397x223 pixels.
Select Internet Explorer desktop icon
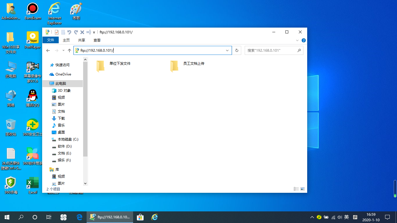tap(55, 14)
